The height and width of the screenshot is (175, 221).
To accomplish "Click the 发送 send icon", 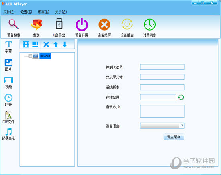I will pos(37,24).
